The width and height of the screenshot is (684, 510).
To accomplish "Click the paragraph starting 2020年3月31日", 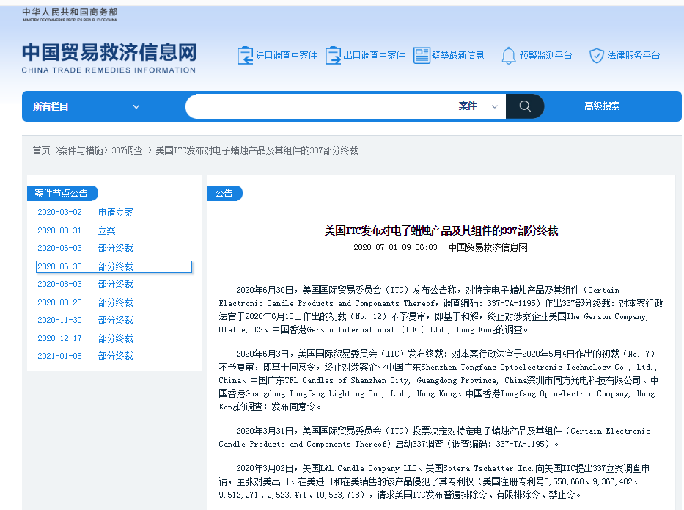I will pyautogui.click(x=435, y=437).
